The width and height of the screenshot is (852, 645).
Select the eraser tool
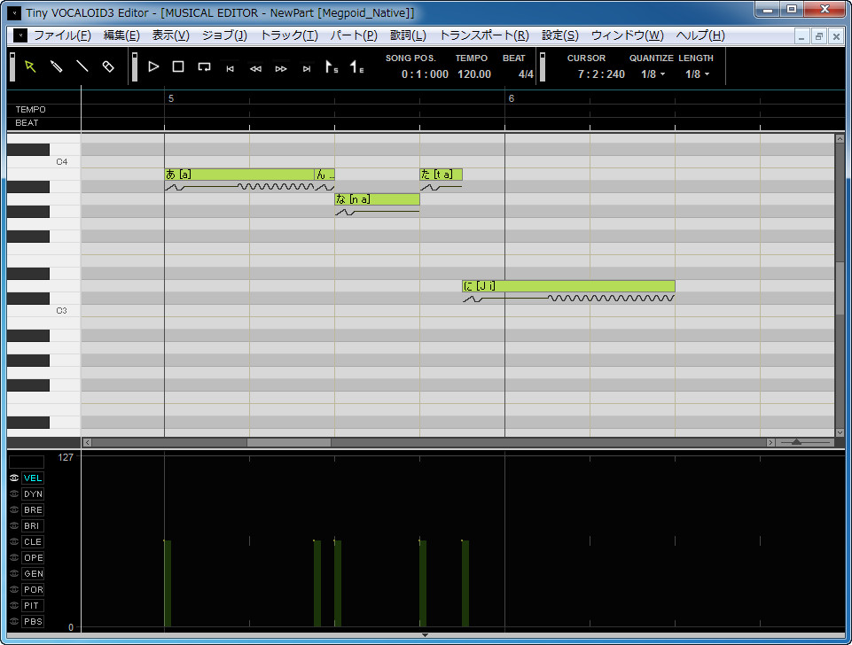click(x=108, y=66)
